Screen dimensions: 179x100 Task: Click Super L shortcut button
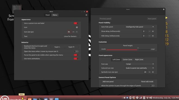coord(57,47)
